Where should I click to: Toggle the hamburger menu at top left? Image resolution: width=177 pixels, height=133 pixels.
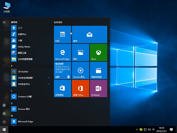[4, 22]
